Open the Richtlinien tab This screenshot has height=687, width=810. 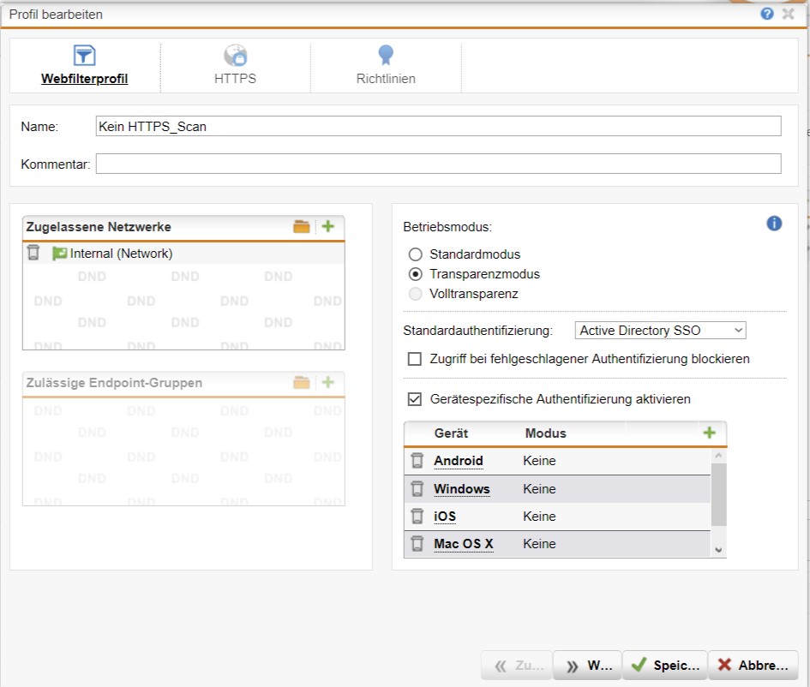coord(386,66)
